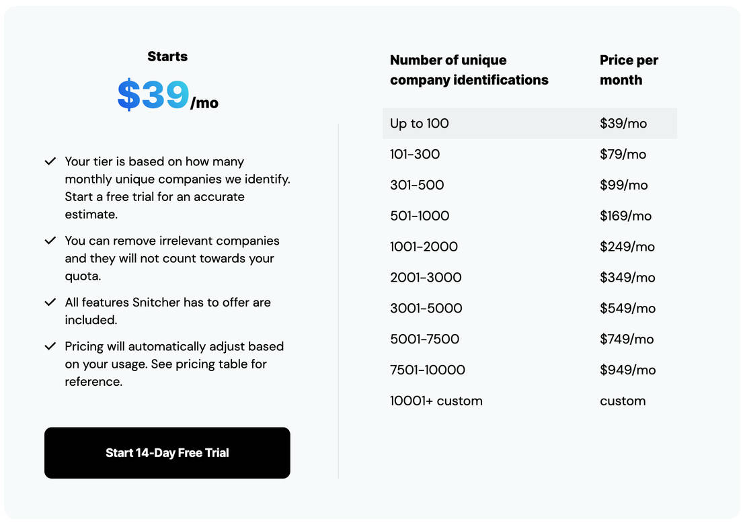The image size is (745, 525).
Task: Click the 'Price per month' column header
Action: coord(629,69)
